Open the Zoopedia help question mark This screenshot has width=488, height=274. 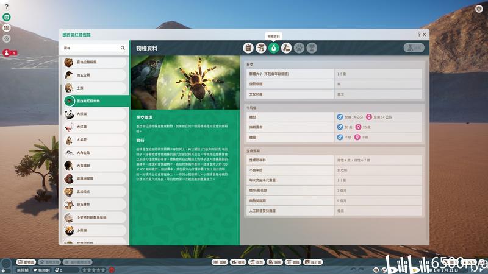(x=419, y=35)
